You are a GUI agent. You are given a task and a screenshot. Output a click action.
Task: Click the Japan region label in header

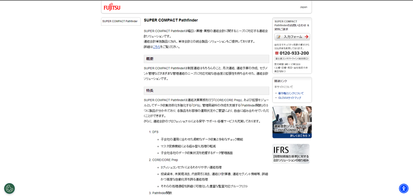[x=303, y=7]
